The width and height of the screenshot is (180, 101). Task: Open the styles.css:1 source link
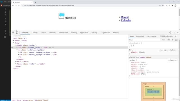[173, 60]
